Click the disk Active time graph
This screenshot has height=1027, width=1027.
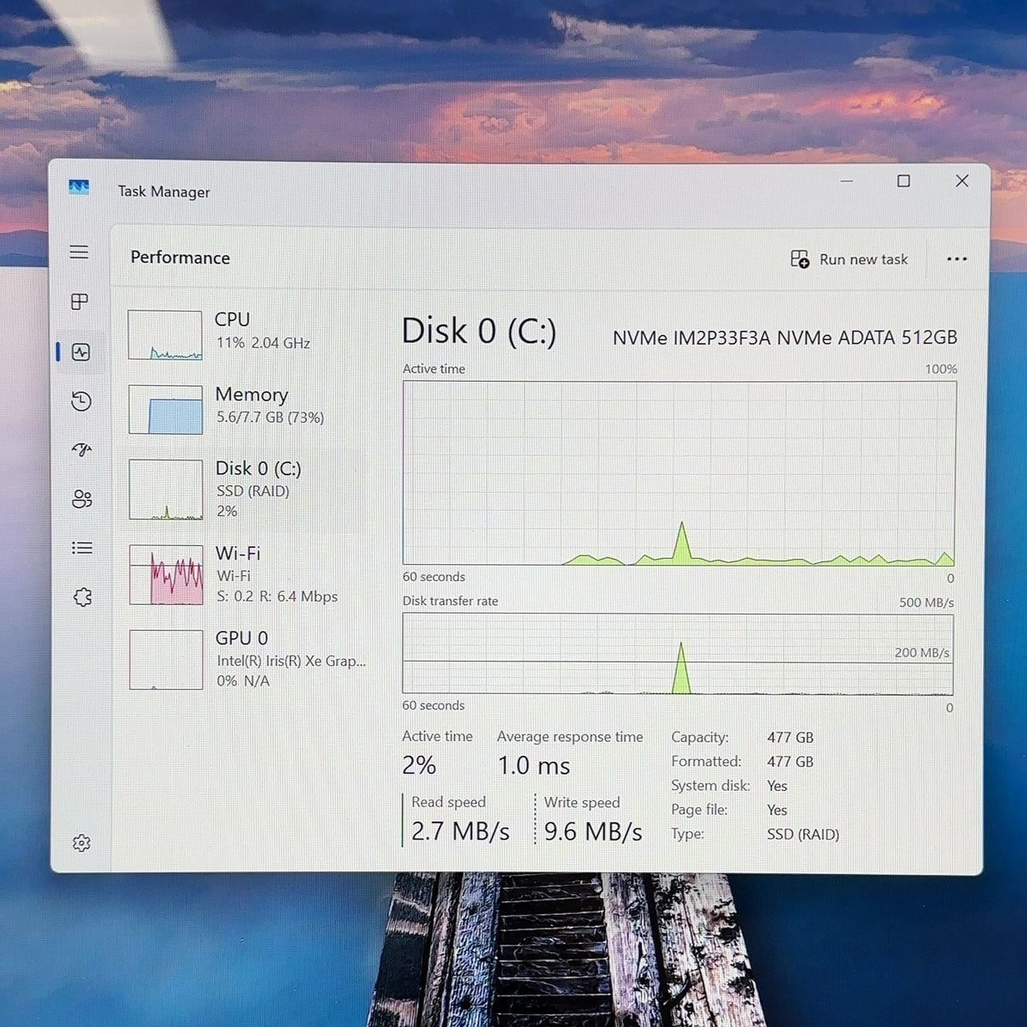pyautogui.click(x=680, y=473)
